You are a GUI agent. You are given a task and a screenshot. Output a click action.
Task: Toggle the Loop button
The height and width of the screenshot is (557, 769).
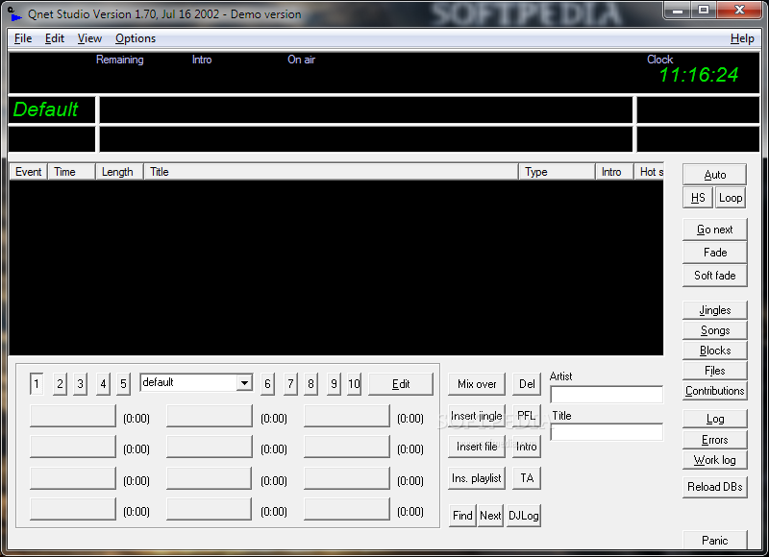click(731, 198)
